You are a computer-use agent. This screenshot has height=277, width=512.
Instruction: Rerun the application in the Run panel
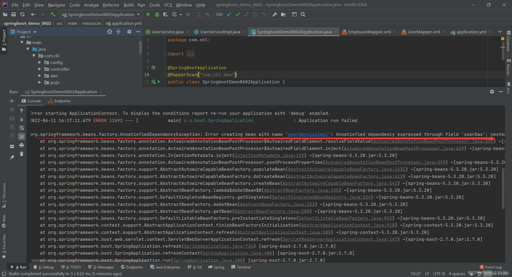pyautogui.click(x=12, y=101)
